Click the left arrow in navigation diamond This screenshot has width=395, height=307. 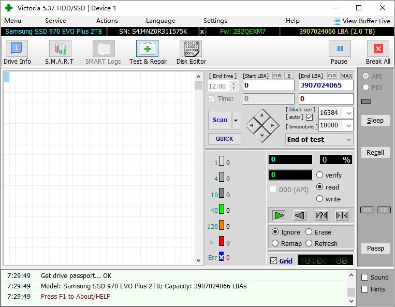[252, 125]
